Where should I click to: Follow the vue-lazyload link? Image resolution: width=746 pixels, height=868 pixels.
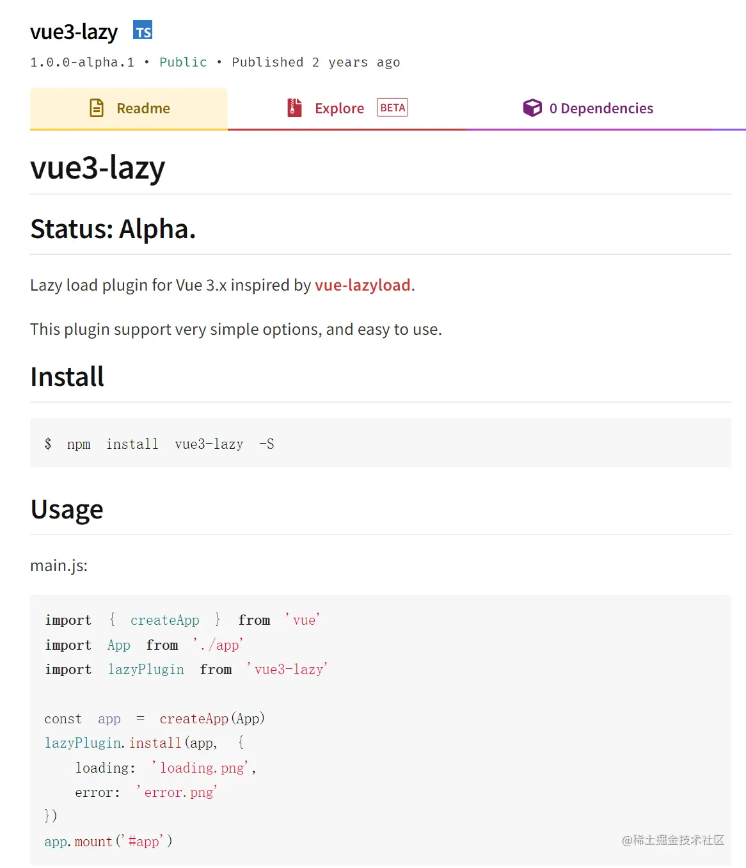pyautogui.click(x=362, y=285)
